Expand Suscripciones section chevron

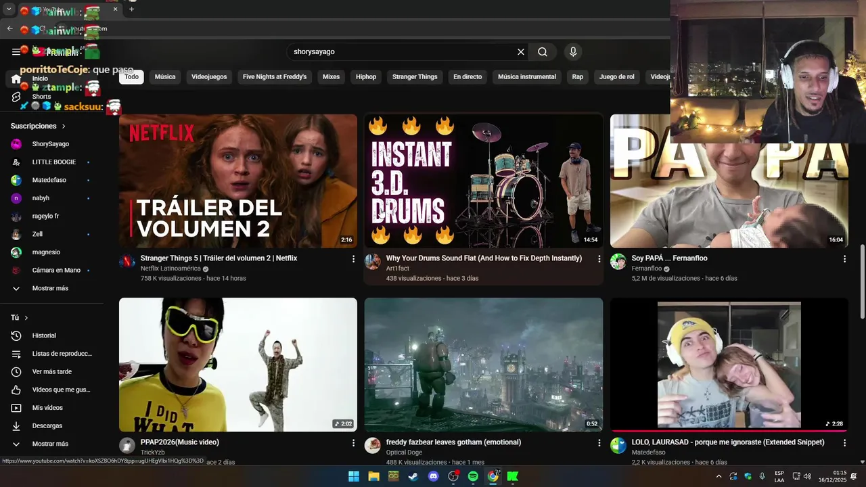tap(64, 126)
